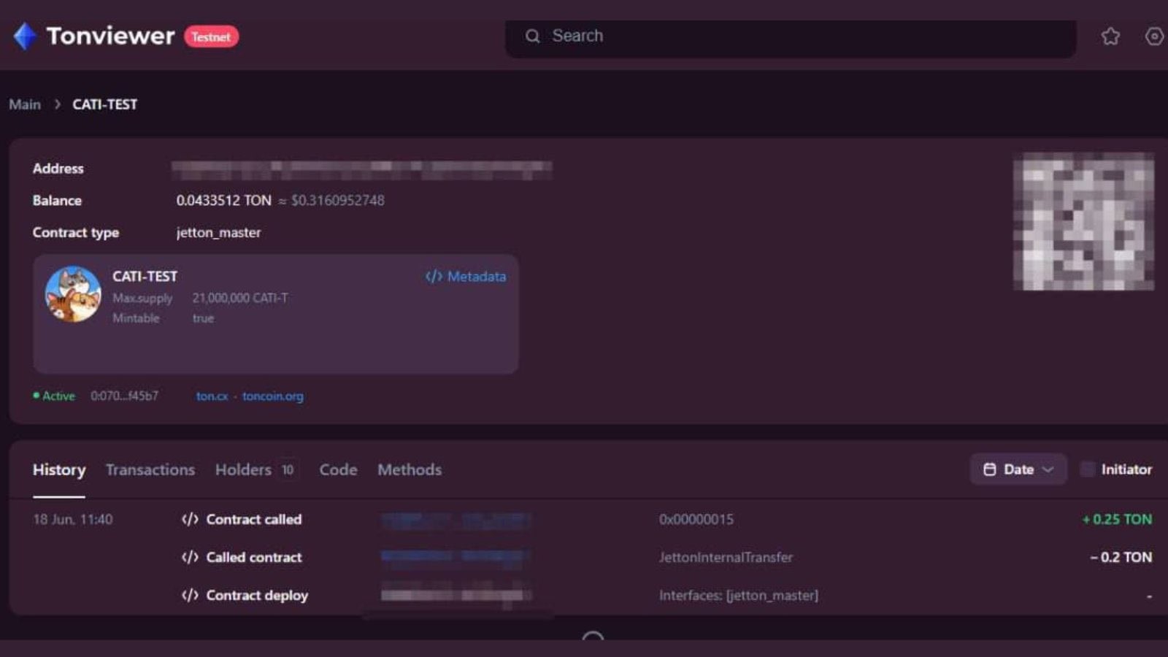
Task: Click the Mintable true value
Action: (x=203, y=318)
